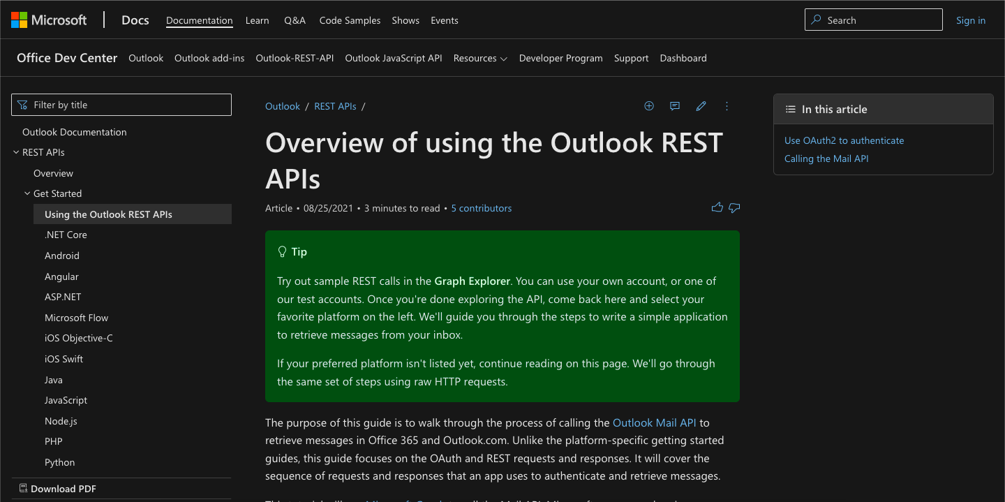Image resolution: width=1005 pixels, height=502 pixels.
Task: Click the edit pencil icon
Action: (701, 106)
